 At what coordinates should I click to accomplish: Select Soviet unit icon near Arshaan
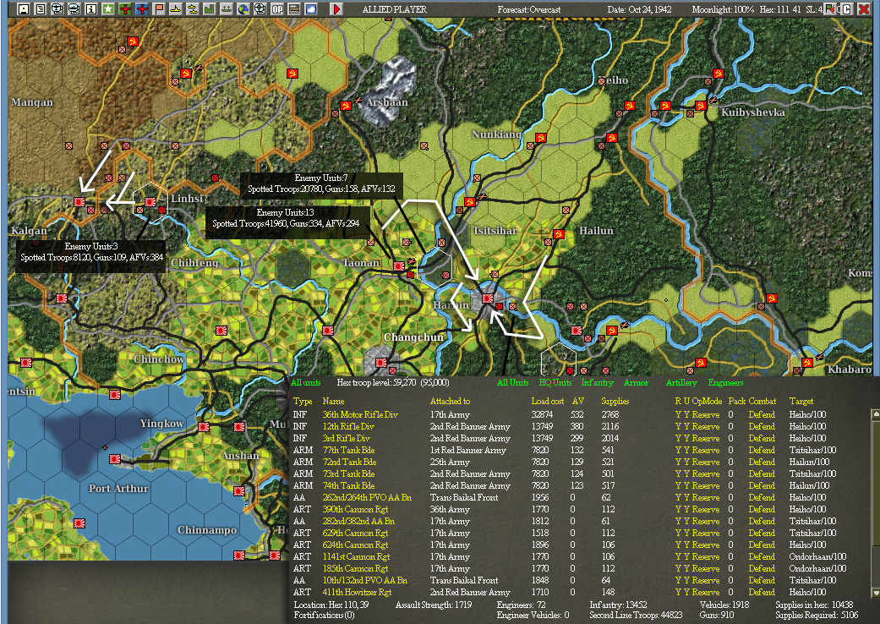coord(346,106)
